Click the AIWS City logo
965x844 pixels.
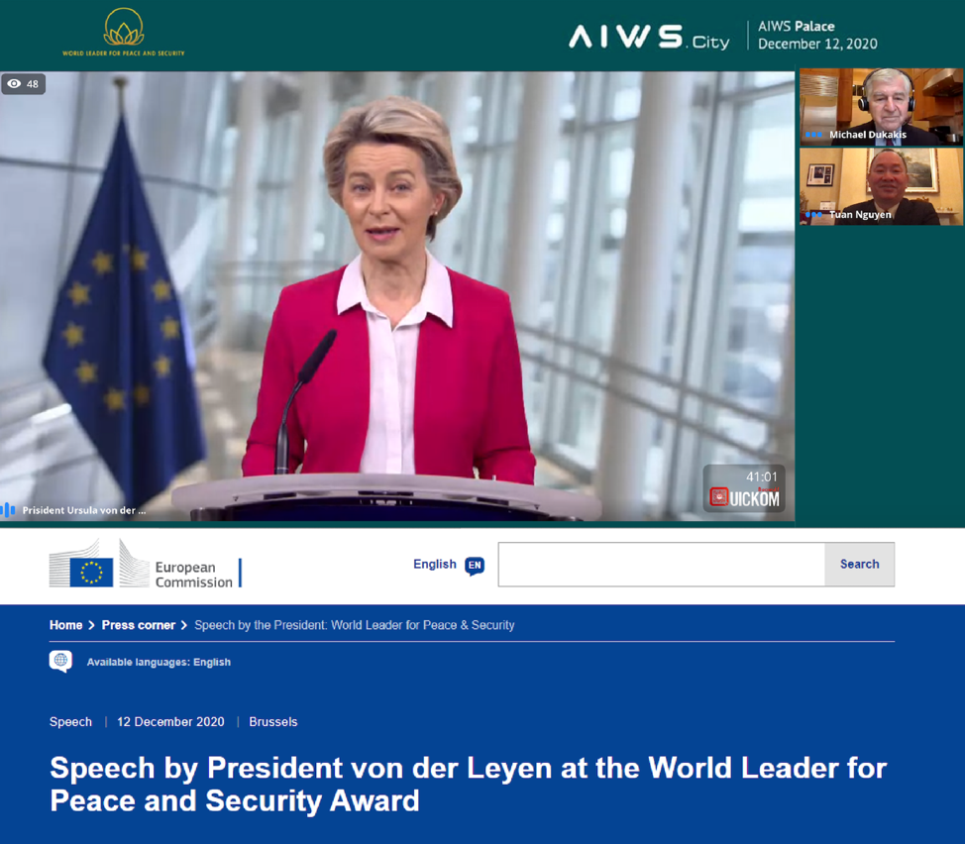click(x=649, y=37)
